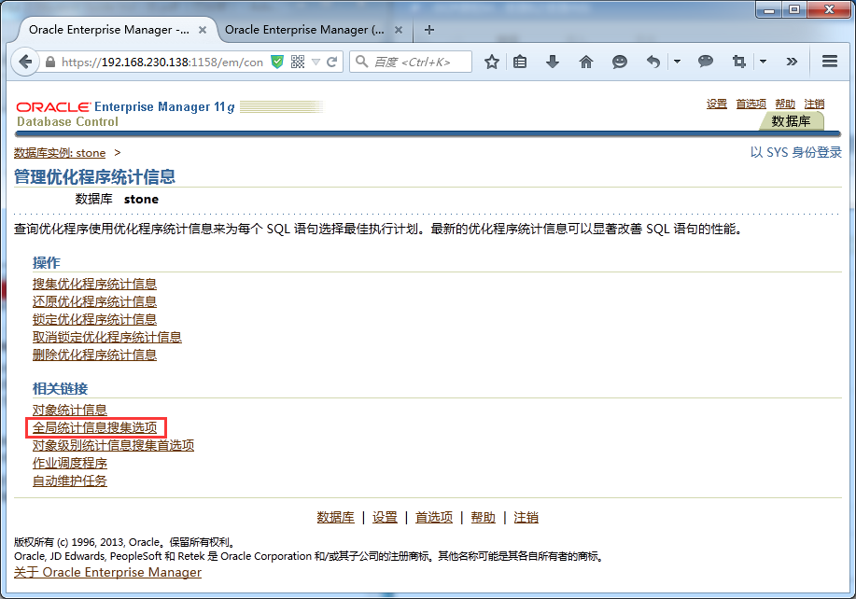Maximize the browser window
856x599 pixels.
(x=794, y=9)
